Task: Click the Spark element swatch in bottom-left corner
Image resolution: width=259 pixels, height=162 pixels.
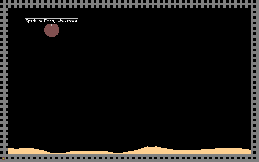Action: tap(3, 159)
